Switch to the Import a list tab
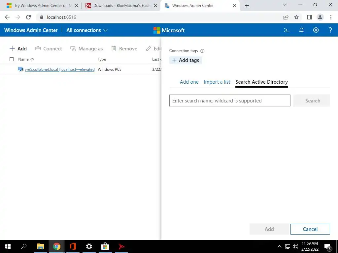This screenshot has height=253, width=338. pos(217,82)
